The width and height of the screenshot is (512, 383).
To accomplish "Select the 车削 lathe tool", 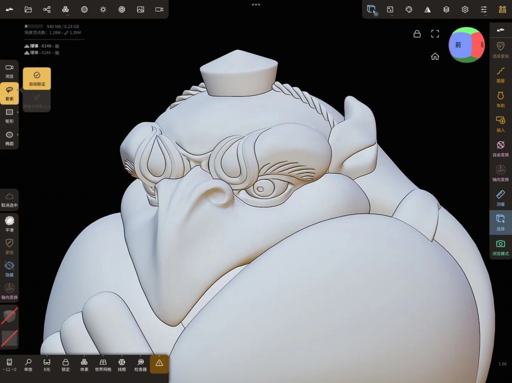I will coord(500,99).
